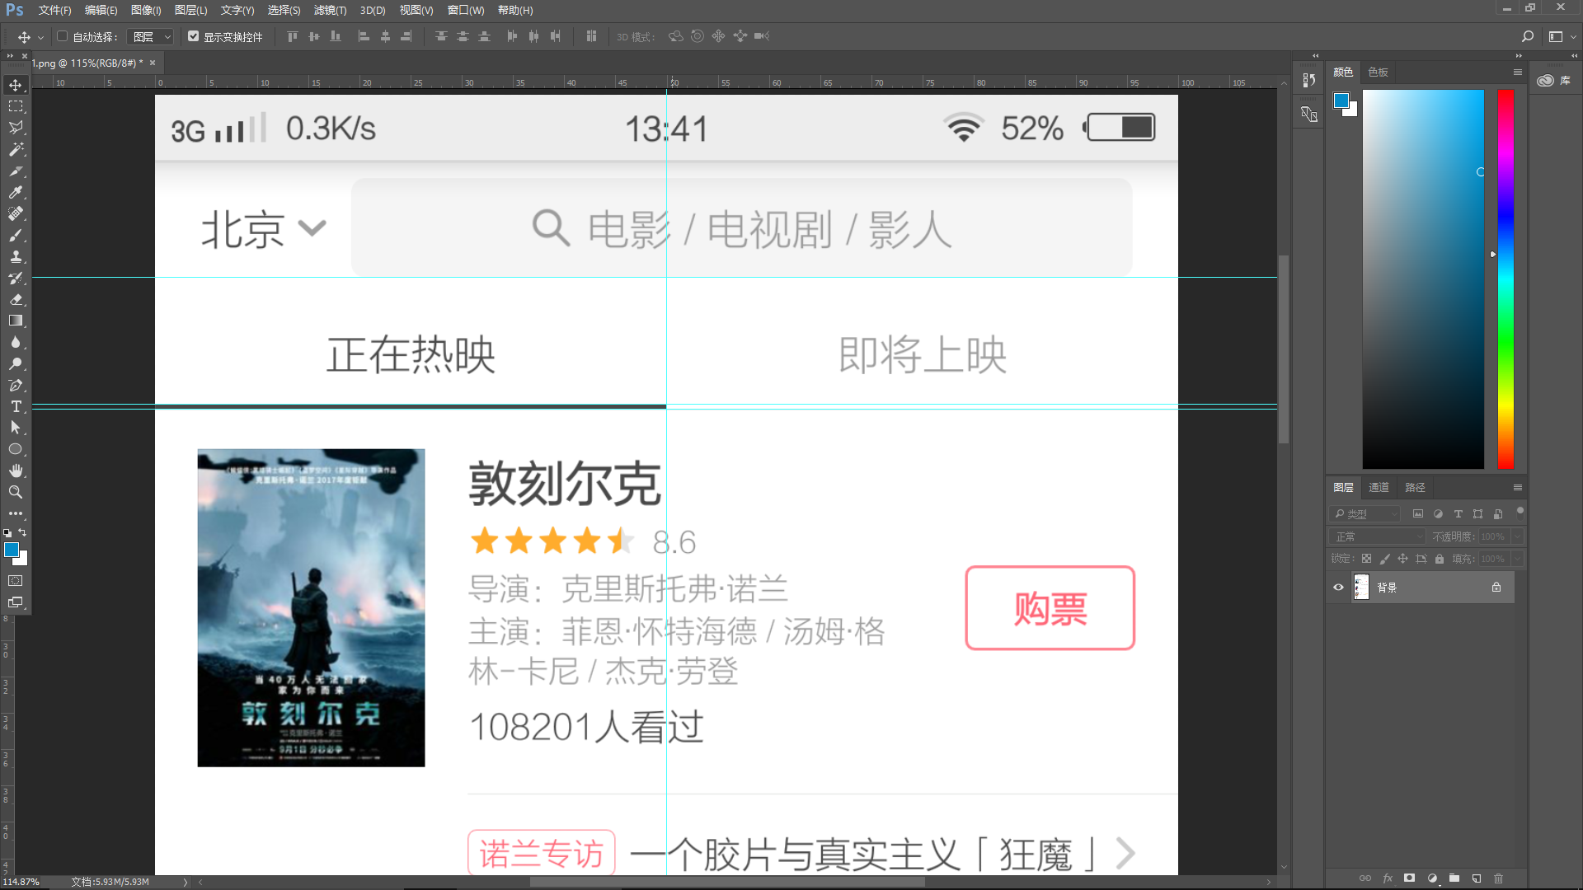Click the vertical hue spectrum strip
Image resolution: width=1583 pixels, height=890 pixels.
click(1505, 280)
